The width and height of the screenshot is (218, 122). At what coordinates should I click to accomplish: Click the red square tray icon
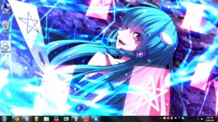pos(168,118)
